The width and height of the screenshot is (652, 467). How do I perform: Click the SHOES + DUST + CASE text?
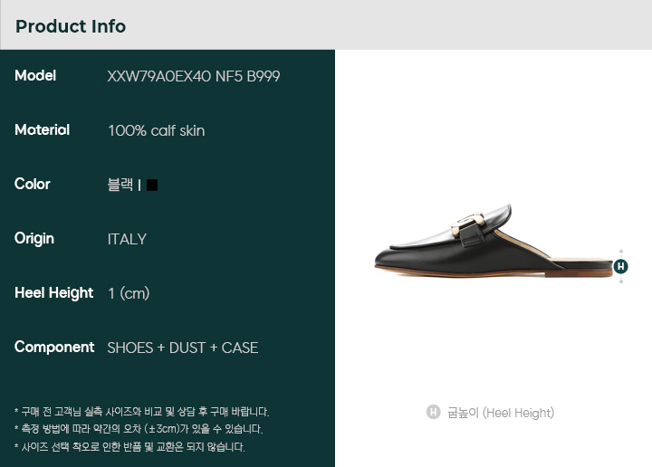click(x=183, y=348)
